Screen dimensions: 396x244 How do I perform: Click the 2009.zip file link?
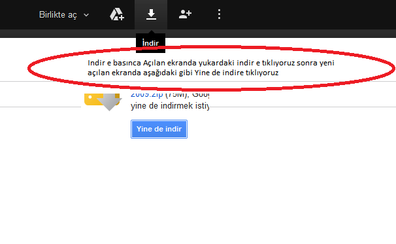tap(147, 95)
